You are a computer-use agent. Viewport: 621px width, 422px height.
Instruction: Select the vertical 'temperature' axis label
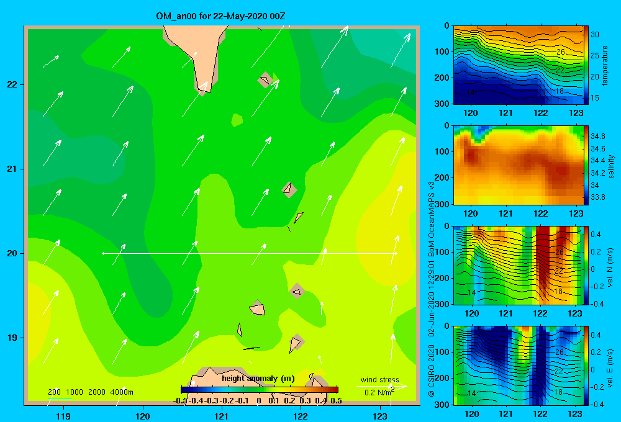(605, 65)
